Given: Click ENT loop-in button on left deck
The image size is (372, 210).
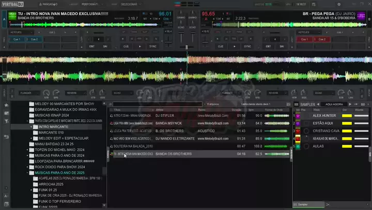Looking at the screenshot, I should [92, 46].
